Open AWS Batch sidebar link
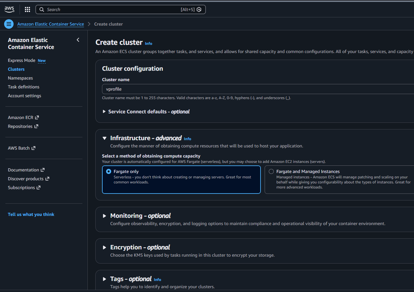The image size is (414, 292). [19, 148]
